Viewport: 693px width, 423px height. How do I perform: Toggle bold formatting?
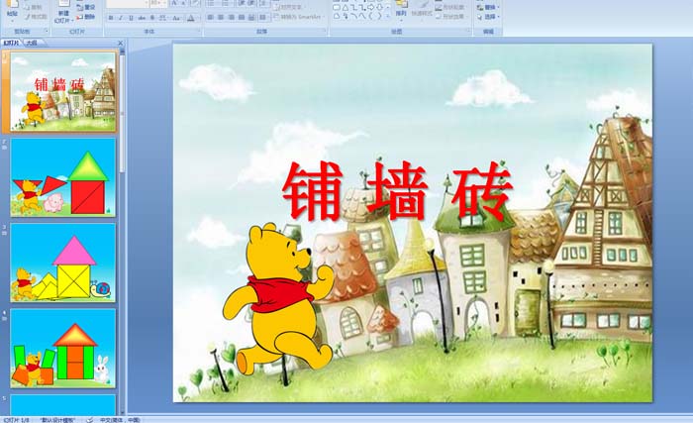(110, 17)
